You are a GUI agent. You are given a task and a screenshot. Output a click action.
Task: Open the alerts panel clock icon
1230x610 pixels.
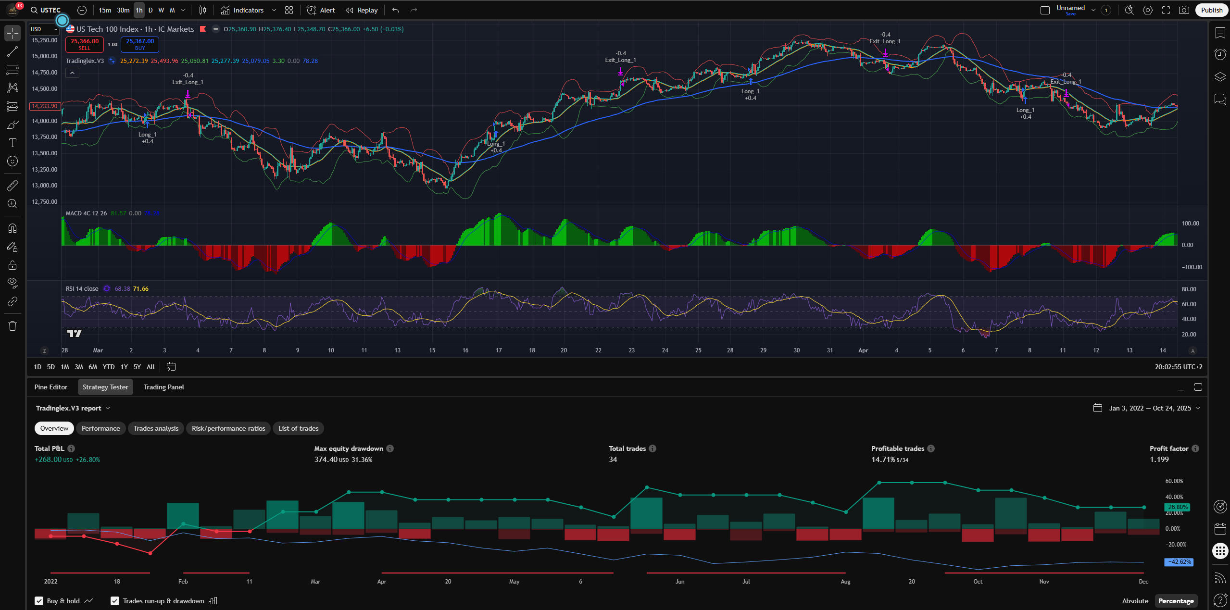point(1220,54)
